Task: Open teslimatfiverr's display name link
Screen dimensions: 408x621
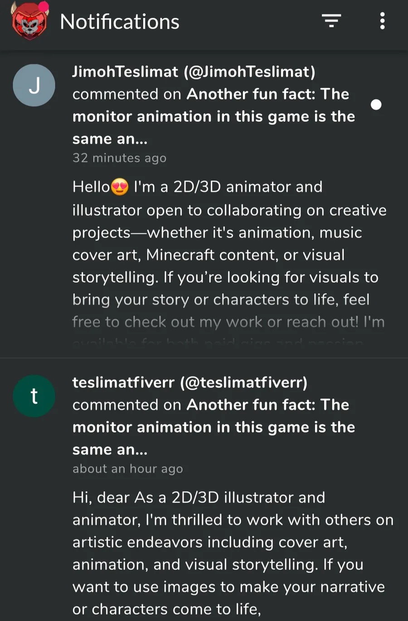Action: tap(123, 383)
